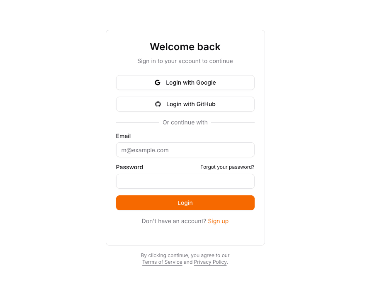The height and width of the screenshot is (287, 372).
Task: Click the 'Login with GitHub' label text
Action: 191,104
